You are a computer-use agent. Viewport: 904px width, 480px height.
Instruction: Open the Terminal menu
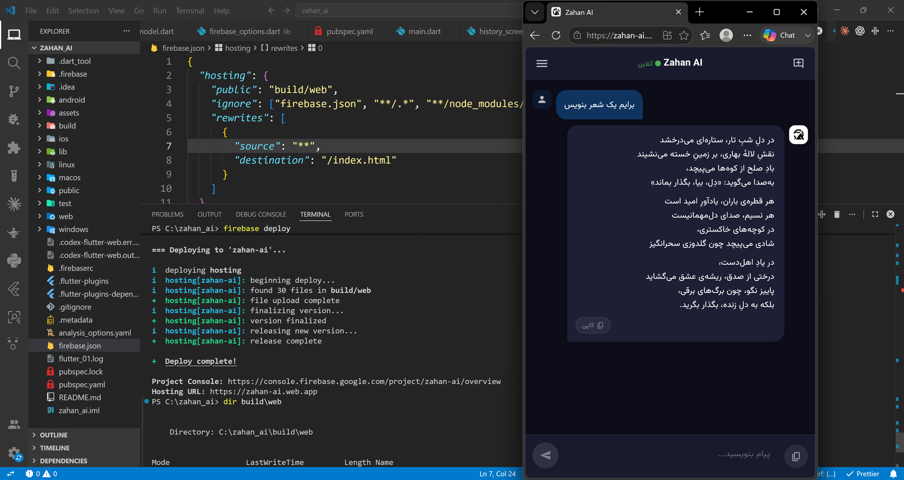tap(190, 11)
